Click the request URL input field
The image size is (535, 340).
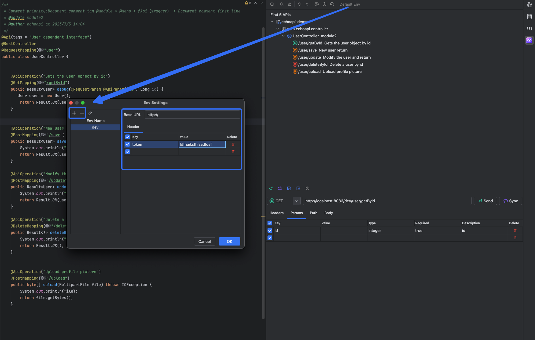[387, 201]
